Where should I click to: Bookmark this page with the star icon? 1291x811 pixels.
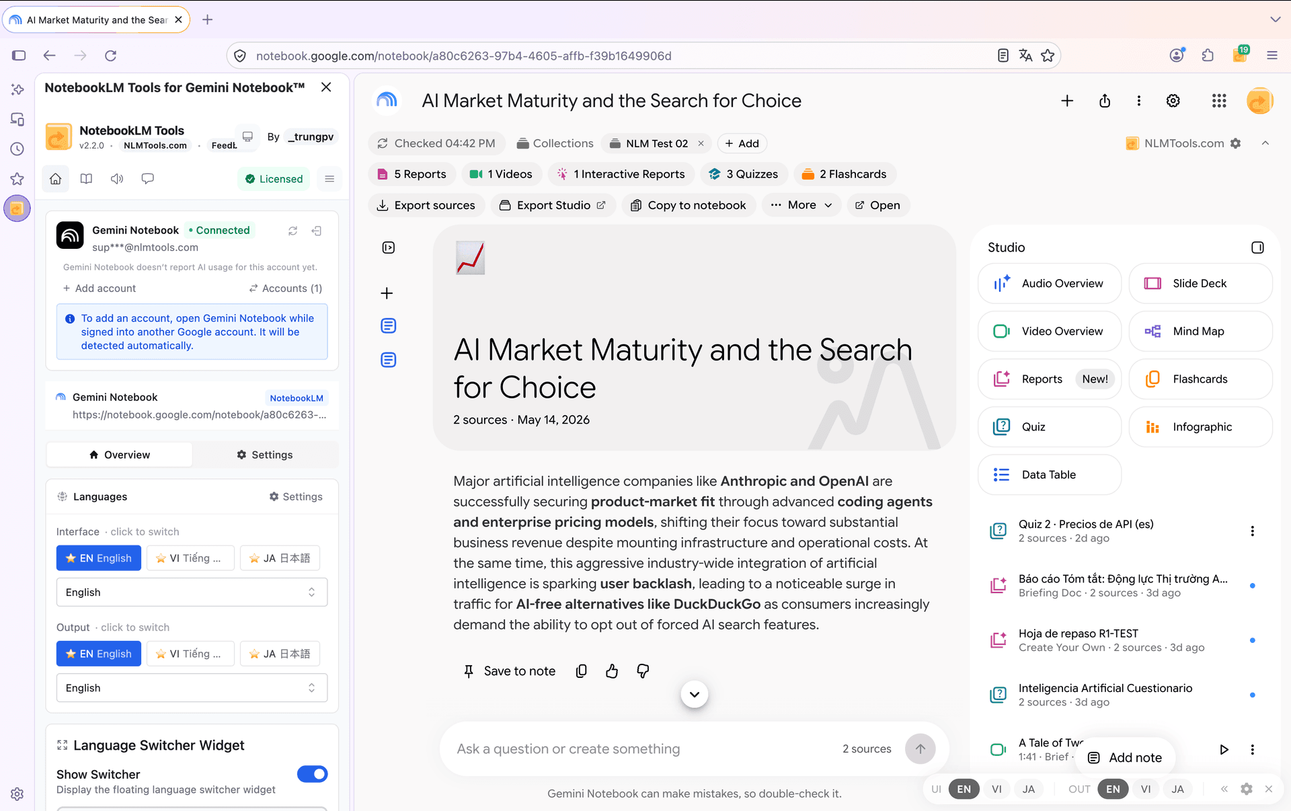click(x=1048, y=56)
